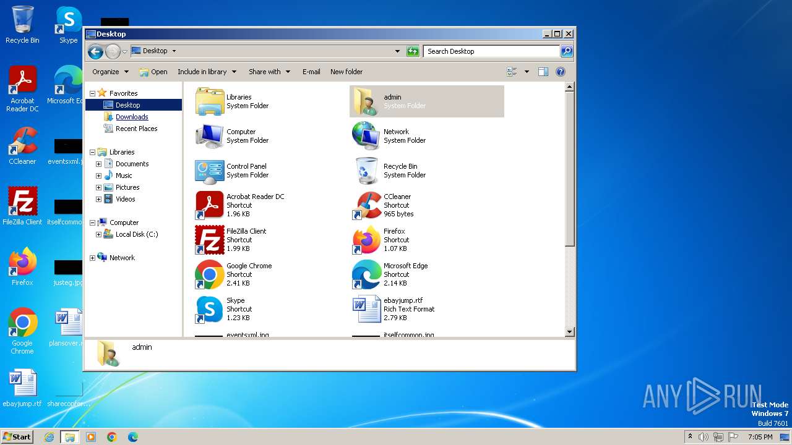Select the Recycle Bin desktop icon
Viewport: 792px width, 445px height.
[22, 25]
